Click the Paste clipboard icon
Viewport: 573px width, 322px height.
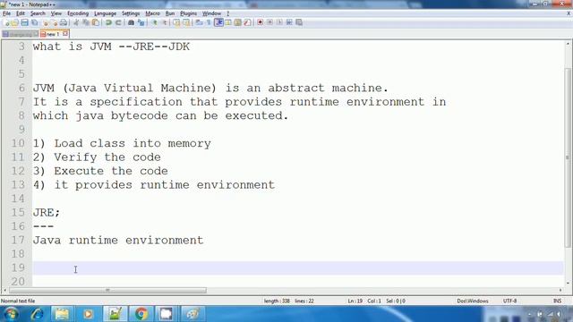click(x=96, y=22)
